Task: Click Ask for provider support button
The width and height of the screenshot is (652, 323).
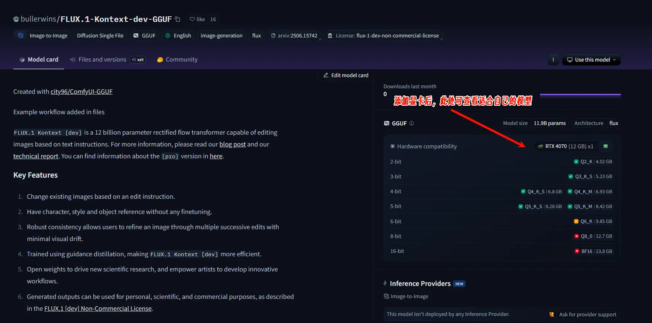Action: (x=583, y=314)
